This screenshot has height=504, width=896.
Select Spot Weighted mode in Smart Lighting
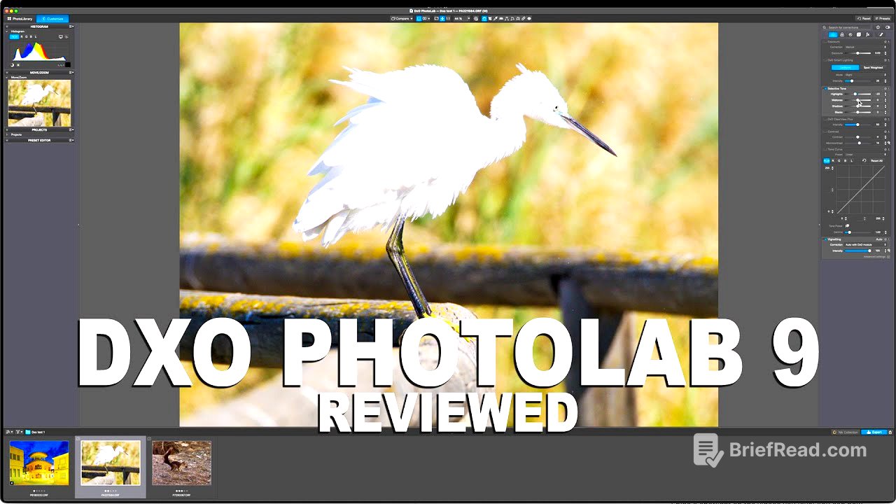(x=874, y=67)
